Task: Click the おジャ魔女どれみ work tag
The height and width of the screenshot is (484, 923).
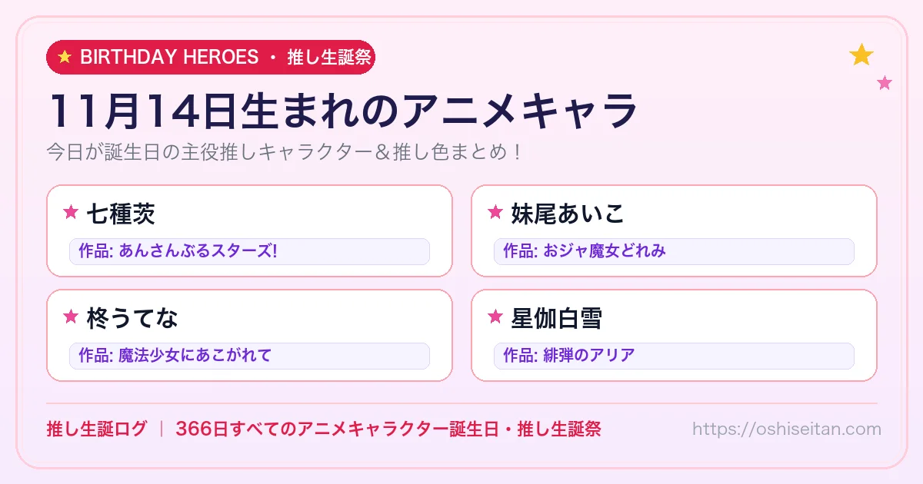Action: coord(674,251)
